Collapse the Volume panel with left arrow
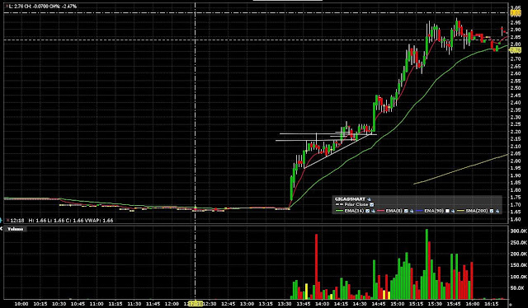This screenshot has height=308, width=528. (x=2, y=229)
